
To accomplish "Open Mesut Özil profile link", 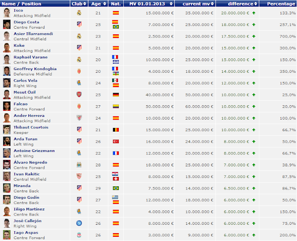I will (x=25, y=92).
